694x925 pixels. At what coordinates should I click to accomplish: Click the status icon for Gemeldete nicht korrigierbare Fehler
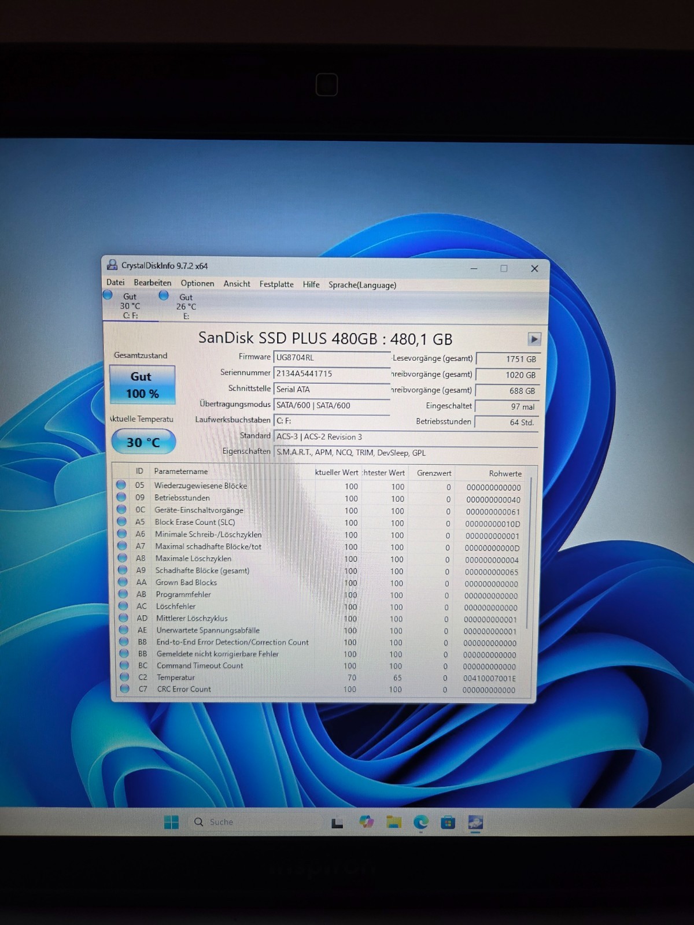pos(124,653)
